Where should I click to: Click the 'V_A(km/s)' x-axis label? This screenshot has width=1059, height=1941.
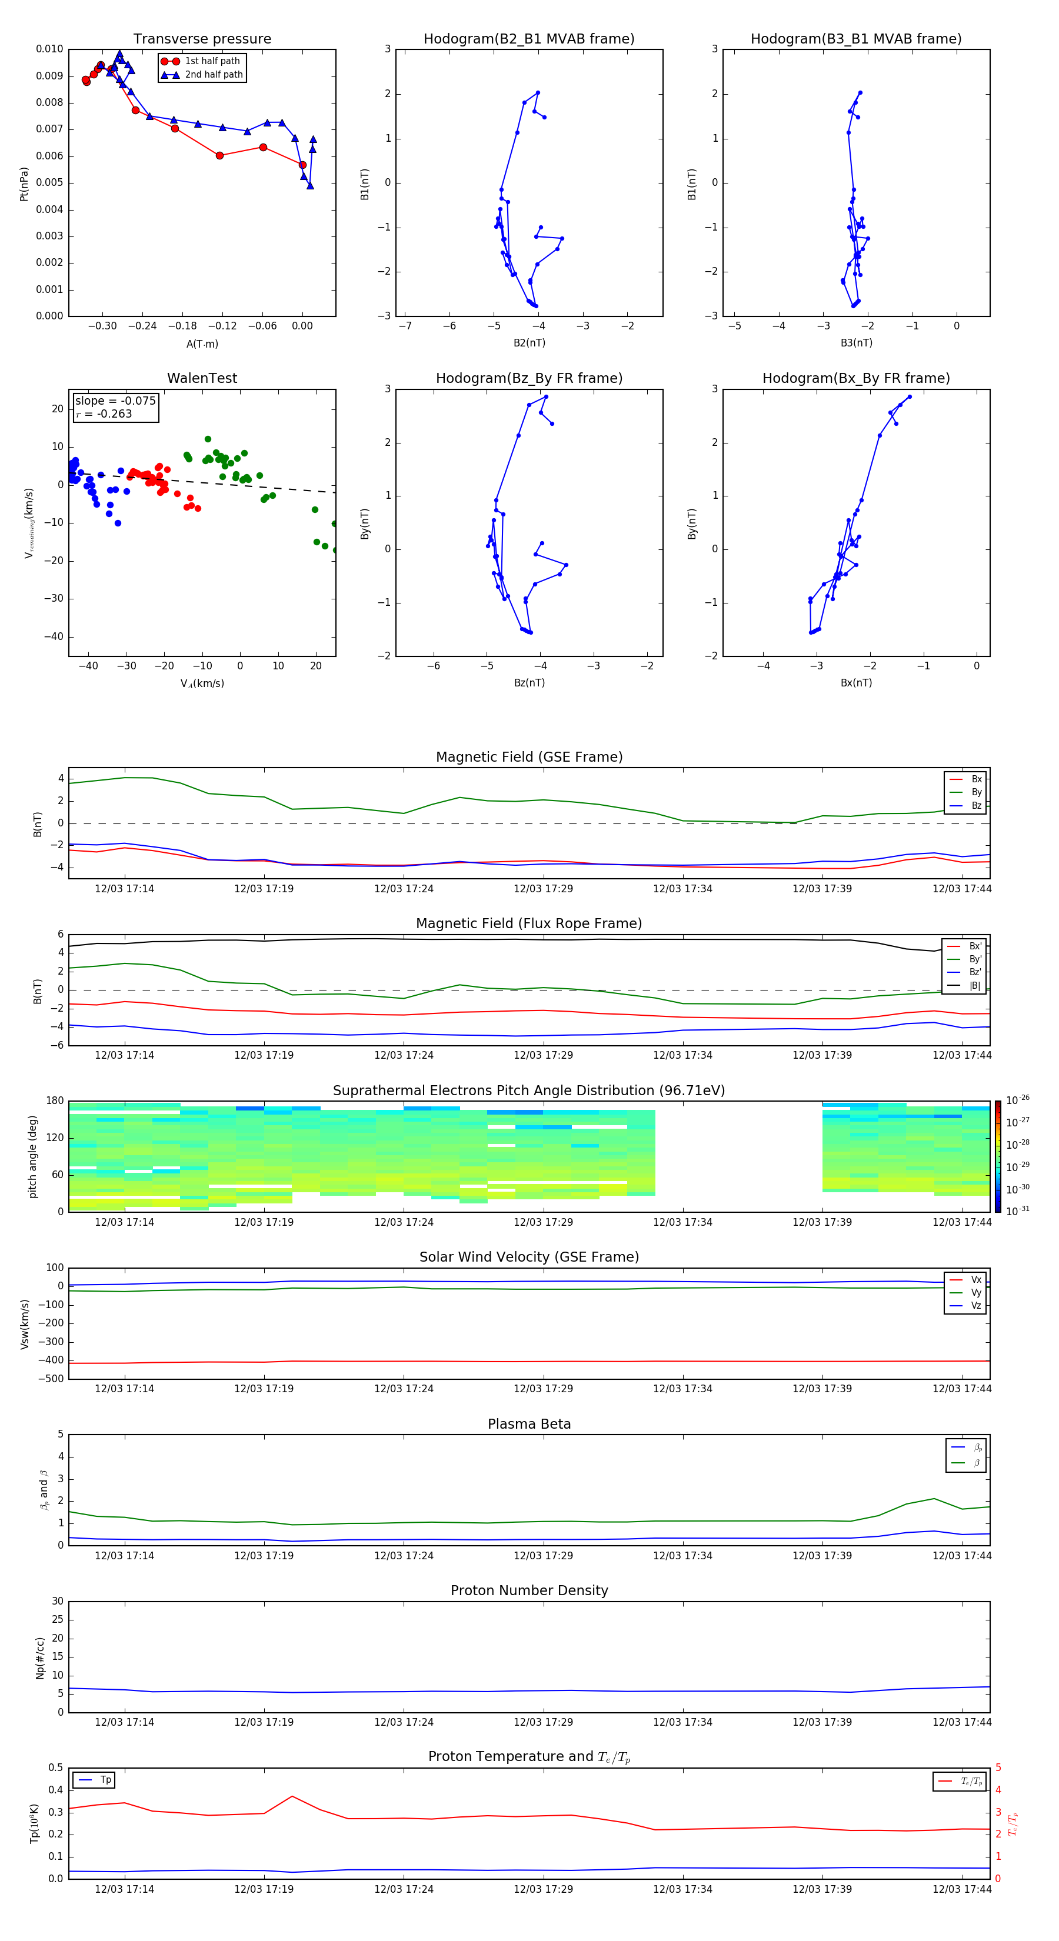tap(202, 683)
